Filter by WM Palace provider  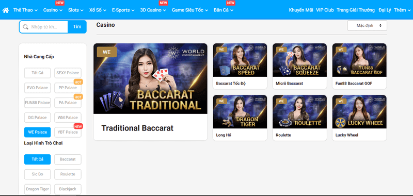(x=68, y=118)
